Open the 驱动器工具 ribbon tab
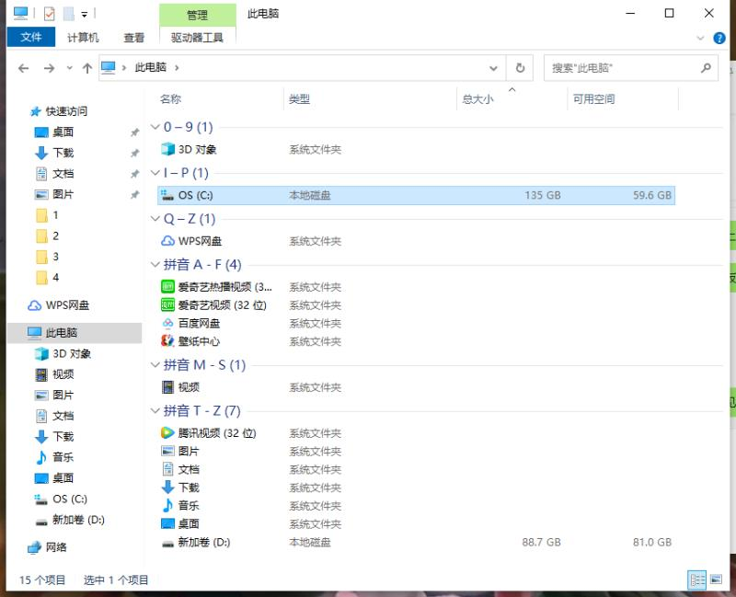 [198, 38]
